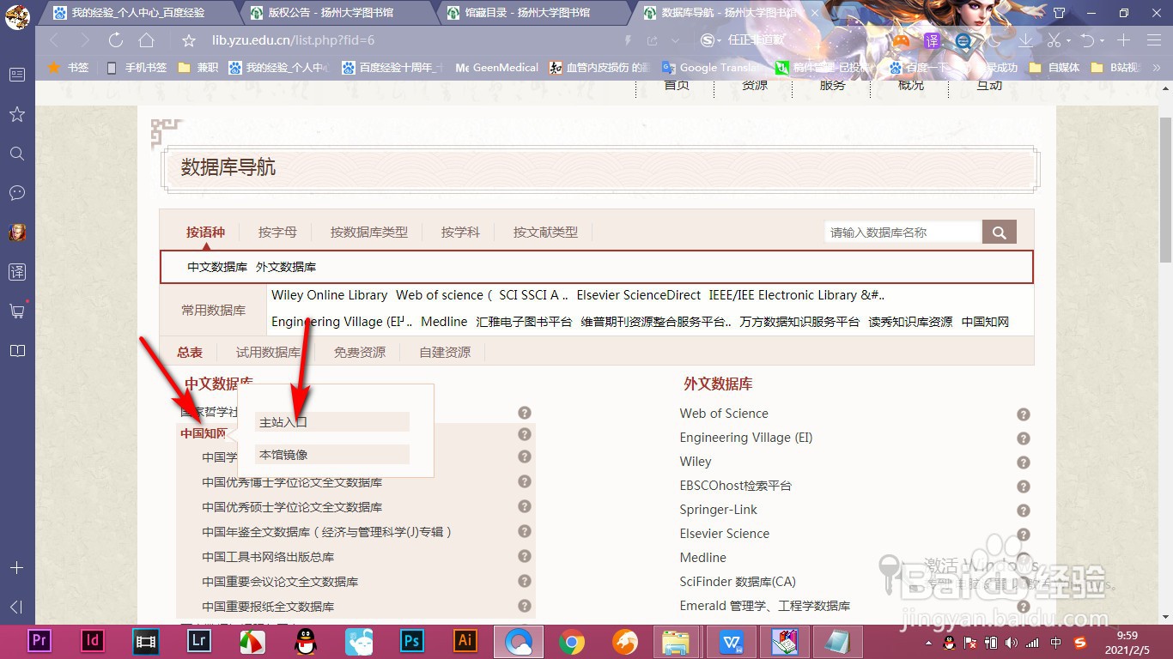Open sidebar search magnifier icon
This screenshot has height=659, width=1173.
coord(17,154)
